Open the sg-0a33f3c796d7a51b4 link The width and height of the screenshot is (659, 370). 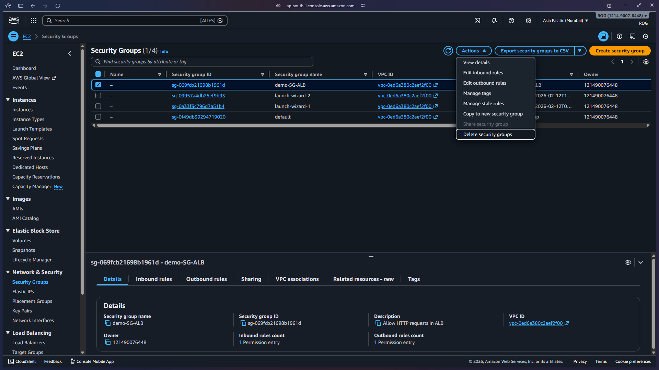point(198,106)
